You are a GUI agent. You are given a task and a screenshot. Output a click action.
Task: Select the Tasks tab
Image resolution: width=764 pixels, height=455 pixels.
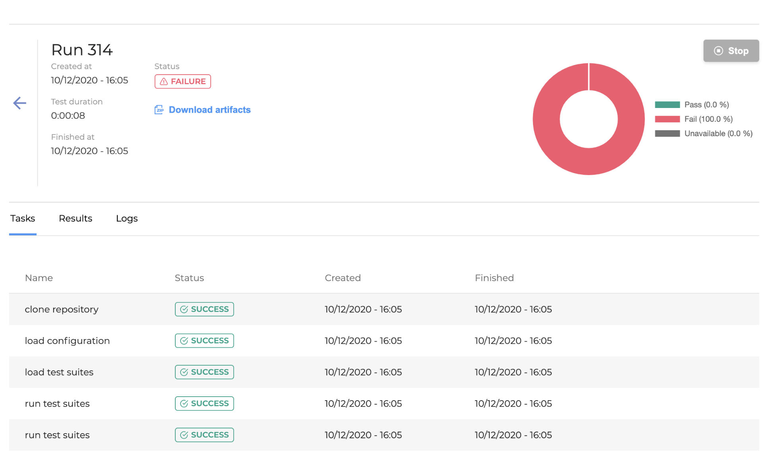tap(23, 218)
